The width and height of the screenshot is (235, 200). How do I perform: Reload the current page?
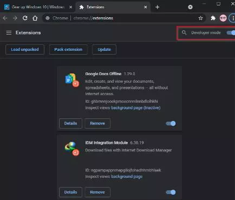coord(25,18)
